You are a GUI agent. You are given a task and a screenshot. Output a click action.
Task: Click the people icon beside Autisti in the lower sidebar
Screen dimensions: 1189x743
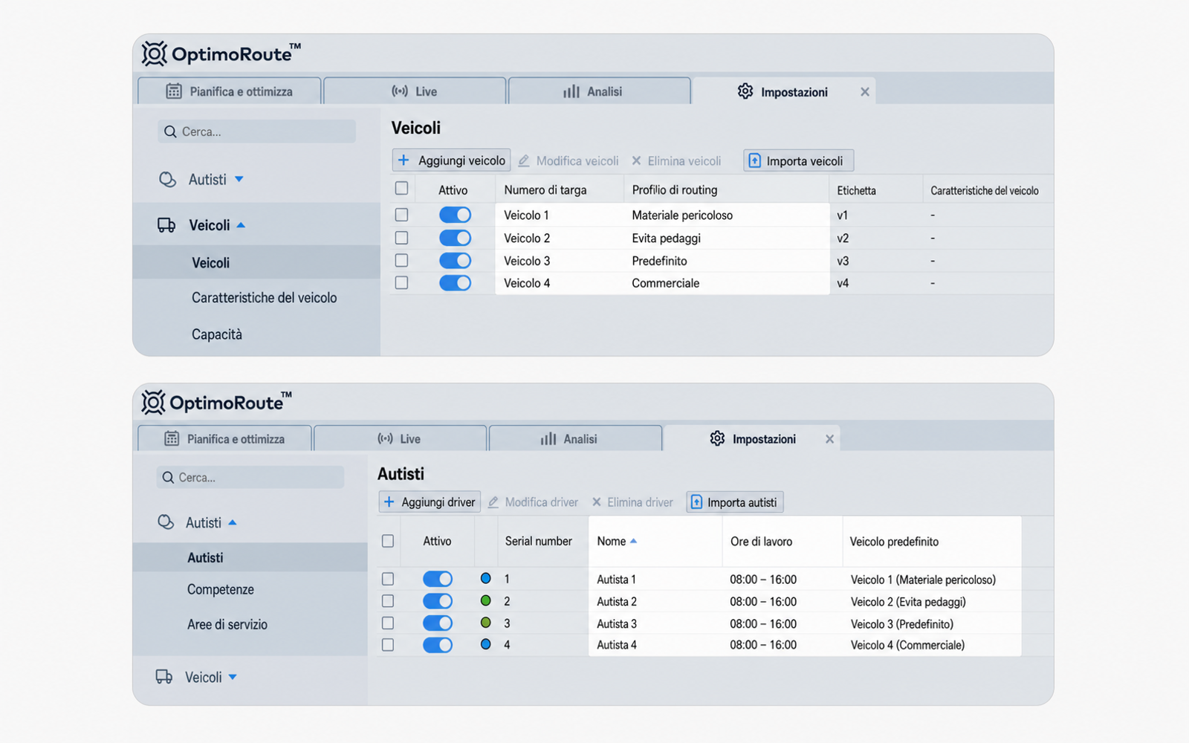coord(166,522)
